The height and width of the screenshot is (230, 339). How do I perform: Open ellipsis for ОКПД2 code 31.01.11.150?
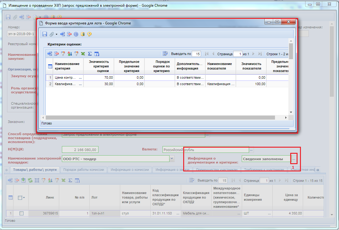178,213
